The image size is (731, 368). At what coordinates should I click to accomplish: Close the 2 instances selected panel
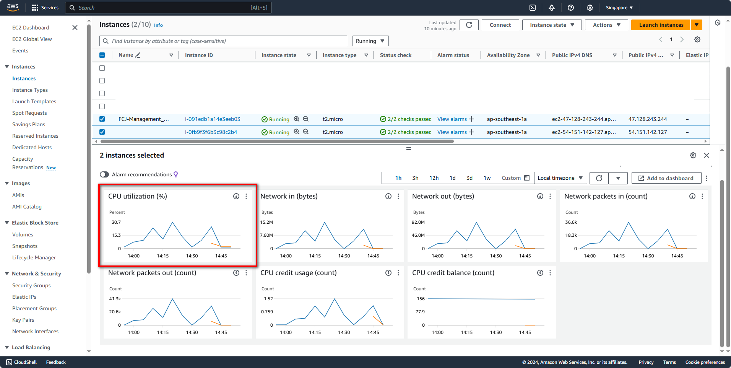(707, 155)
